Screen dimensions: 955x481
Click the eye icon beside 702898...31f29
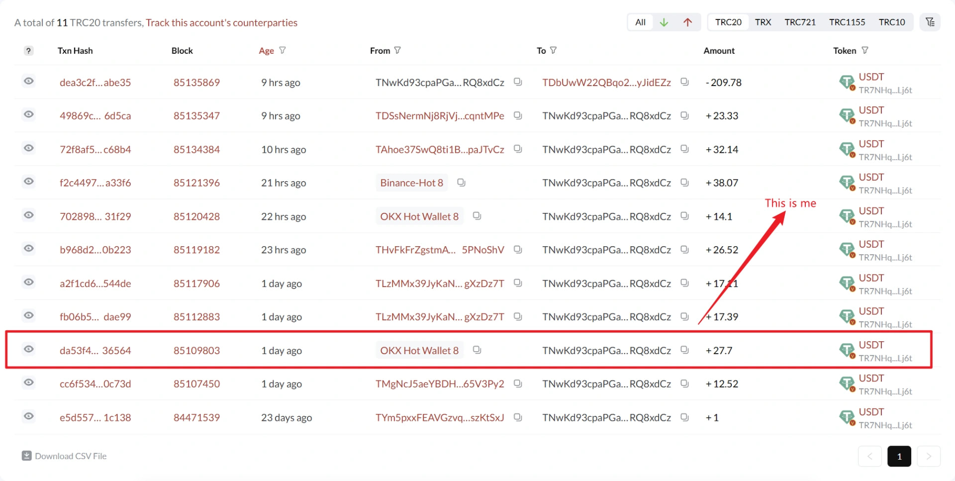[x=29, y=215]
